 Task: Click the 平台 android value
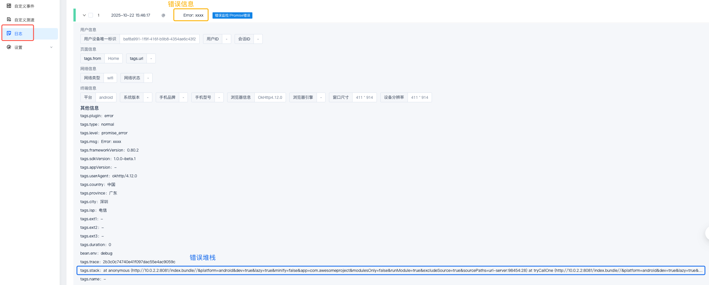tap(106, 97)
